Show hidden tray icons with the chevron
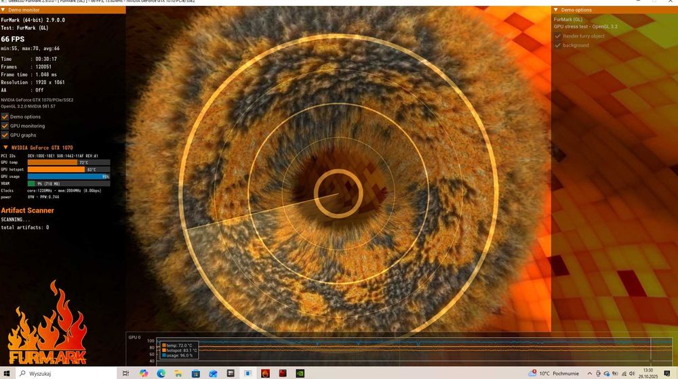Image resolution: width=678 pixels, height=379 pixels. (589, 374)
